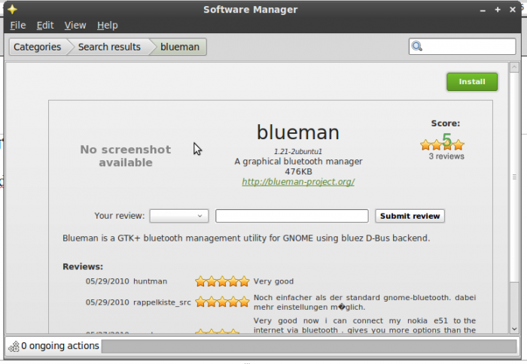The width and height of the screenshot is (527, 364).
Task: Click the version '1.21-2ubuntu1' text
Action: [298, 151]
